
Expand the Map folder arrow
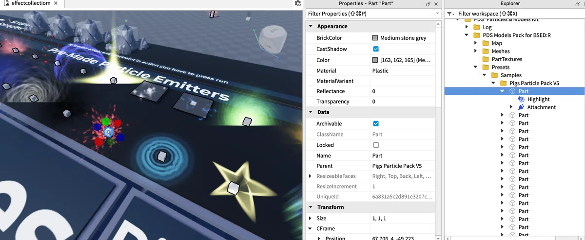click(475, 43)
